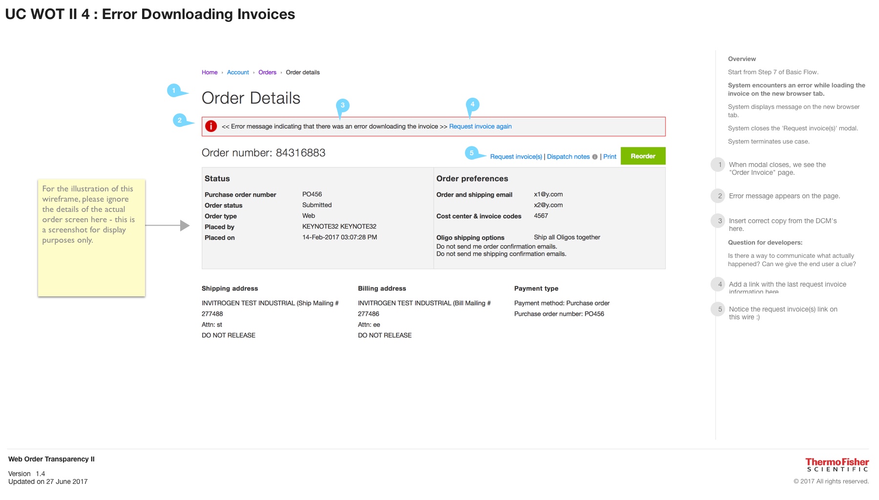The width and height of the screenshot is (879, 500).
Task: Click blue annotation marker 3
Action: coord(342,105)
